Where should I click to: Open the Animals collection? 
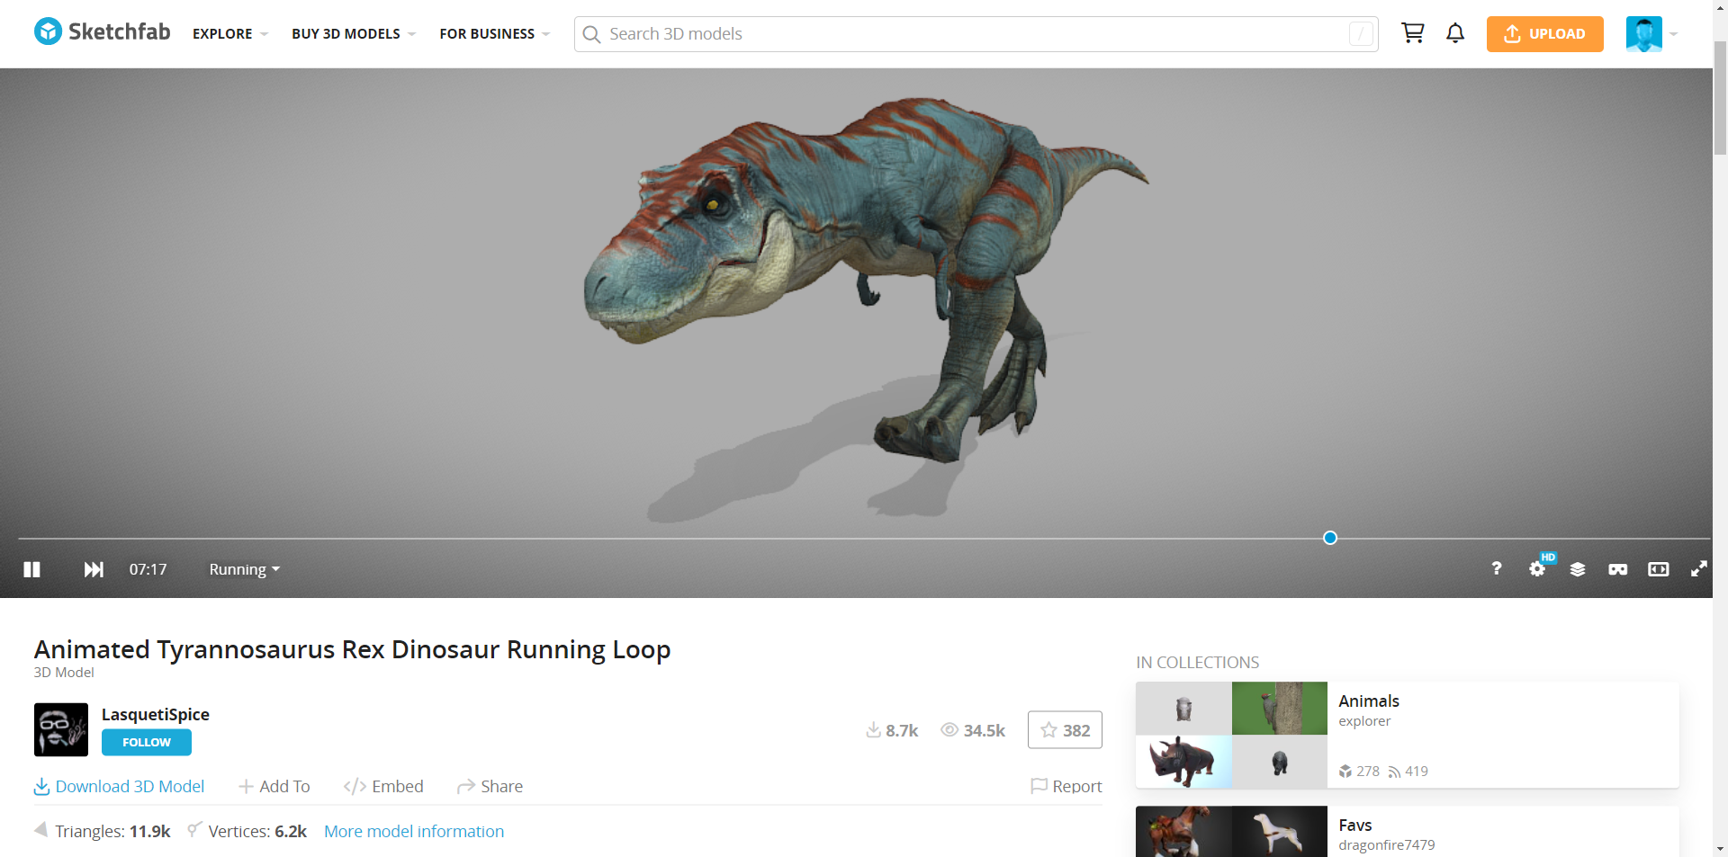point(1369,701)
